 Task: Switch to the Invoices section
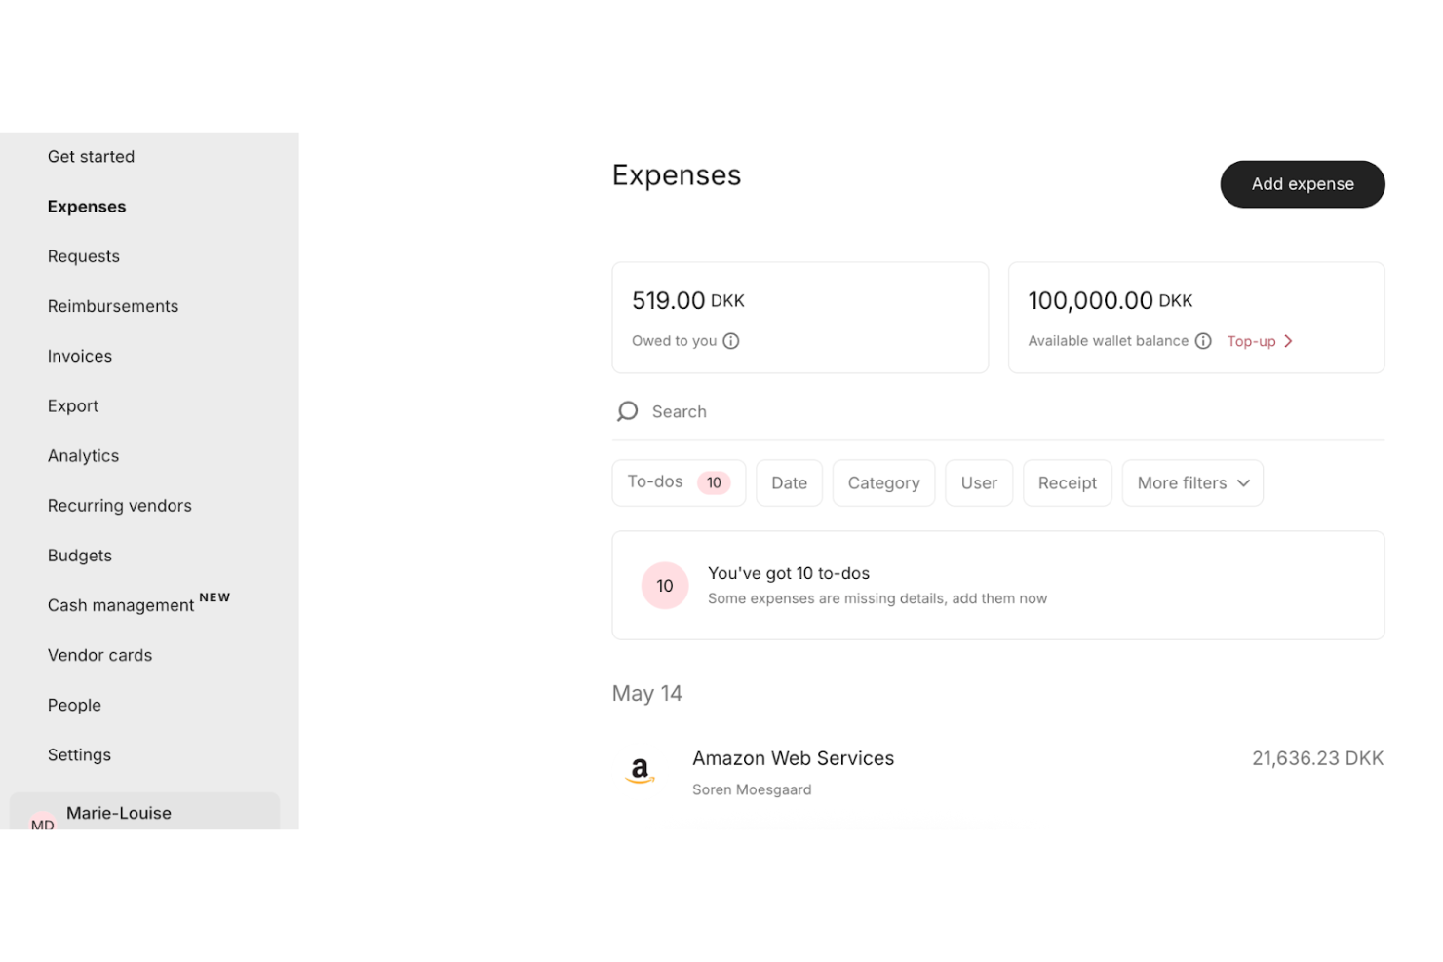pyautogui.click(x=79, y=356)
